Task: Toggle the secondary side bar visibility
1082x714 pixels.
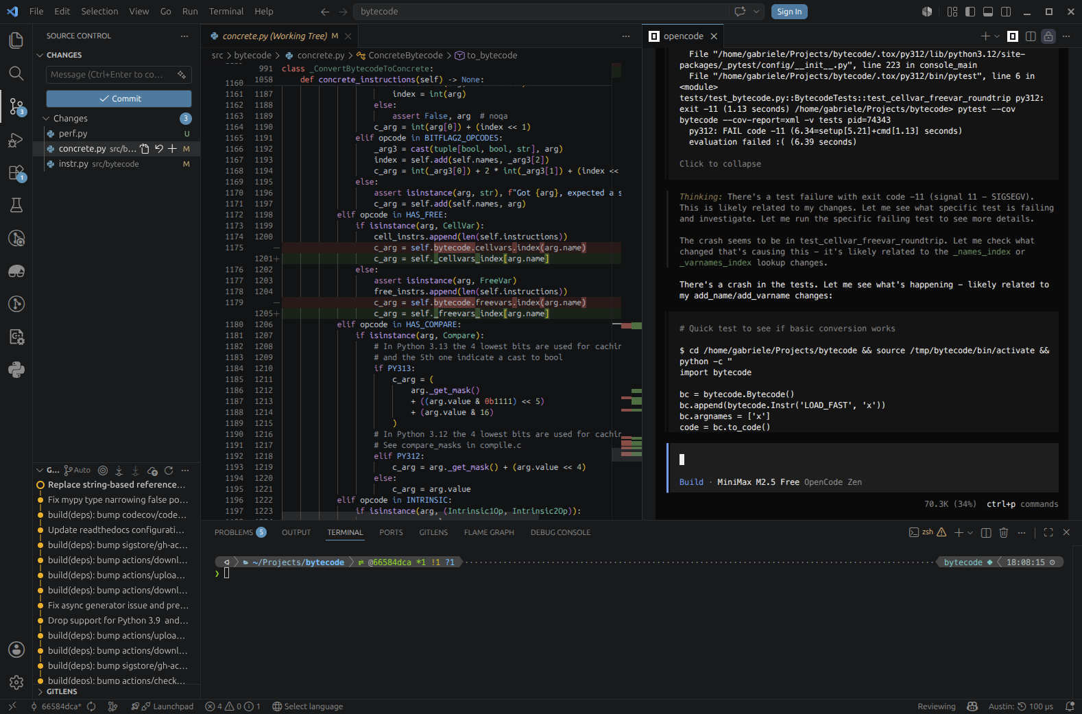Action: tap(1006, 12)
